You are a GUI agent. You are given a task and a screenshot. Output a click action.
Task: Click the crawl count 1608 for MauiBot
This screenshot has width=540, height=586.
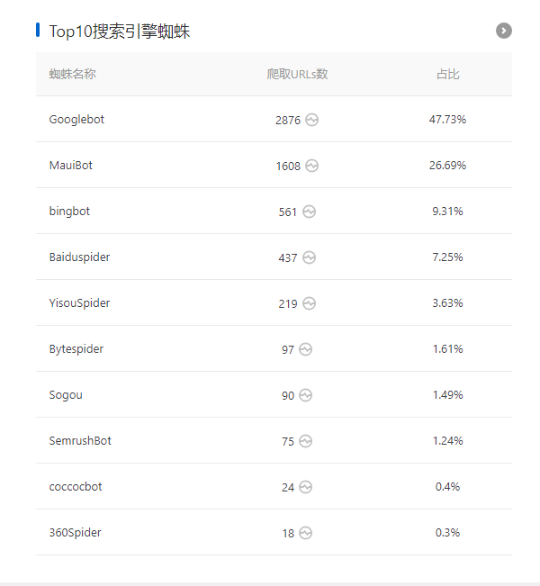pos(288,167)
